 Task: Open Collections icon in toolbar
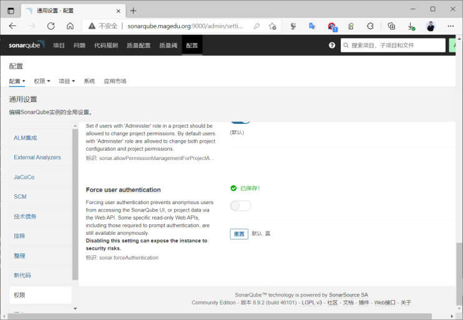pos(391,26)
